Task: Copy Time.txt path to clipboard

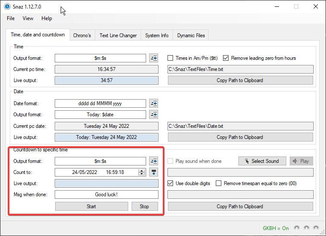Action: [240, 80]
